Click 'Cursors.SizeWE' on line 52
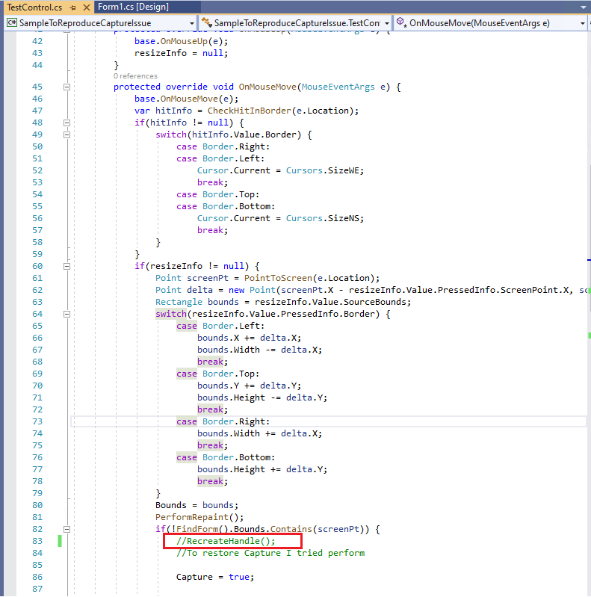This screenshot has width=591, height=597. tap(322, 170)
